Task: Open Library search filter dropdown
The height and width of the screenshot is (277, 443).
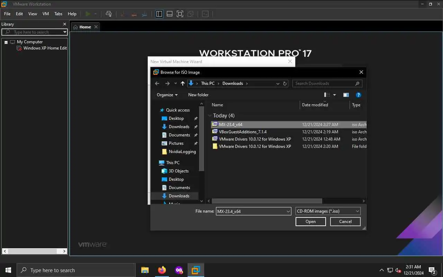Action: coord(65,32)
